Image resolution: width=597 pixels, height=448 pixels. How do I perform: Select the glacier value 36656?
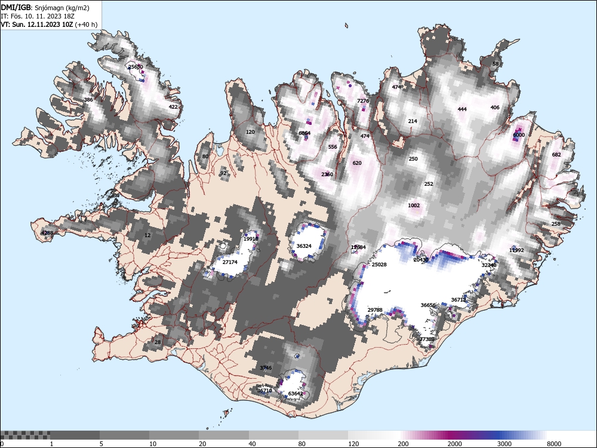pos(428,305)
